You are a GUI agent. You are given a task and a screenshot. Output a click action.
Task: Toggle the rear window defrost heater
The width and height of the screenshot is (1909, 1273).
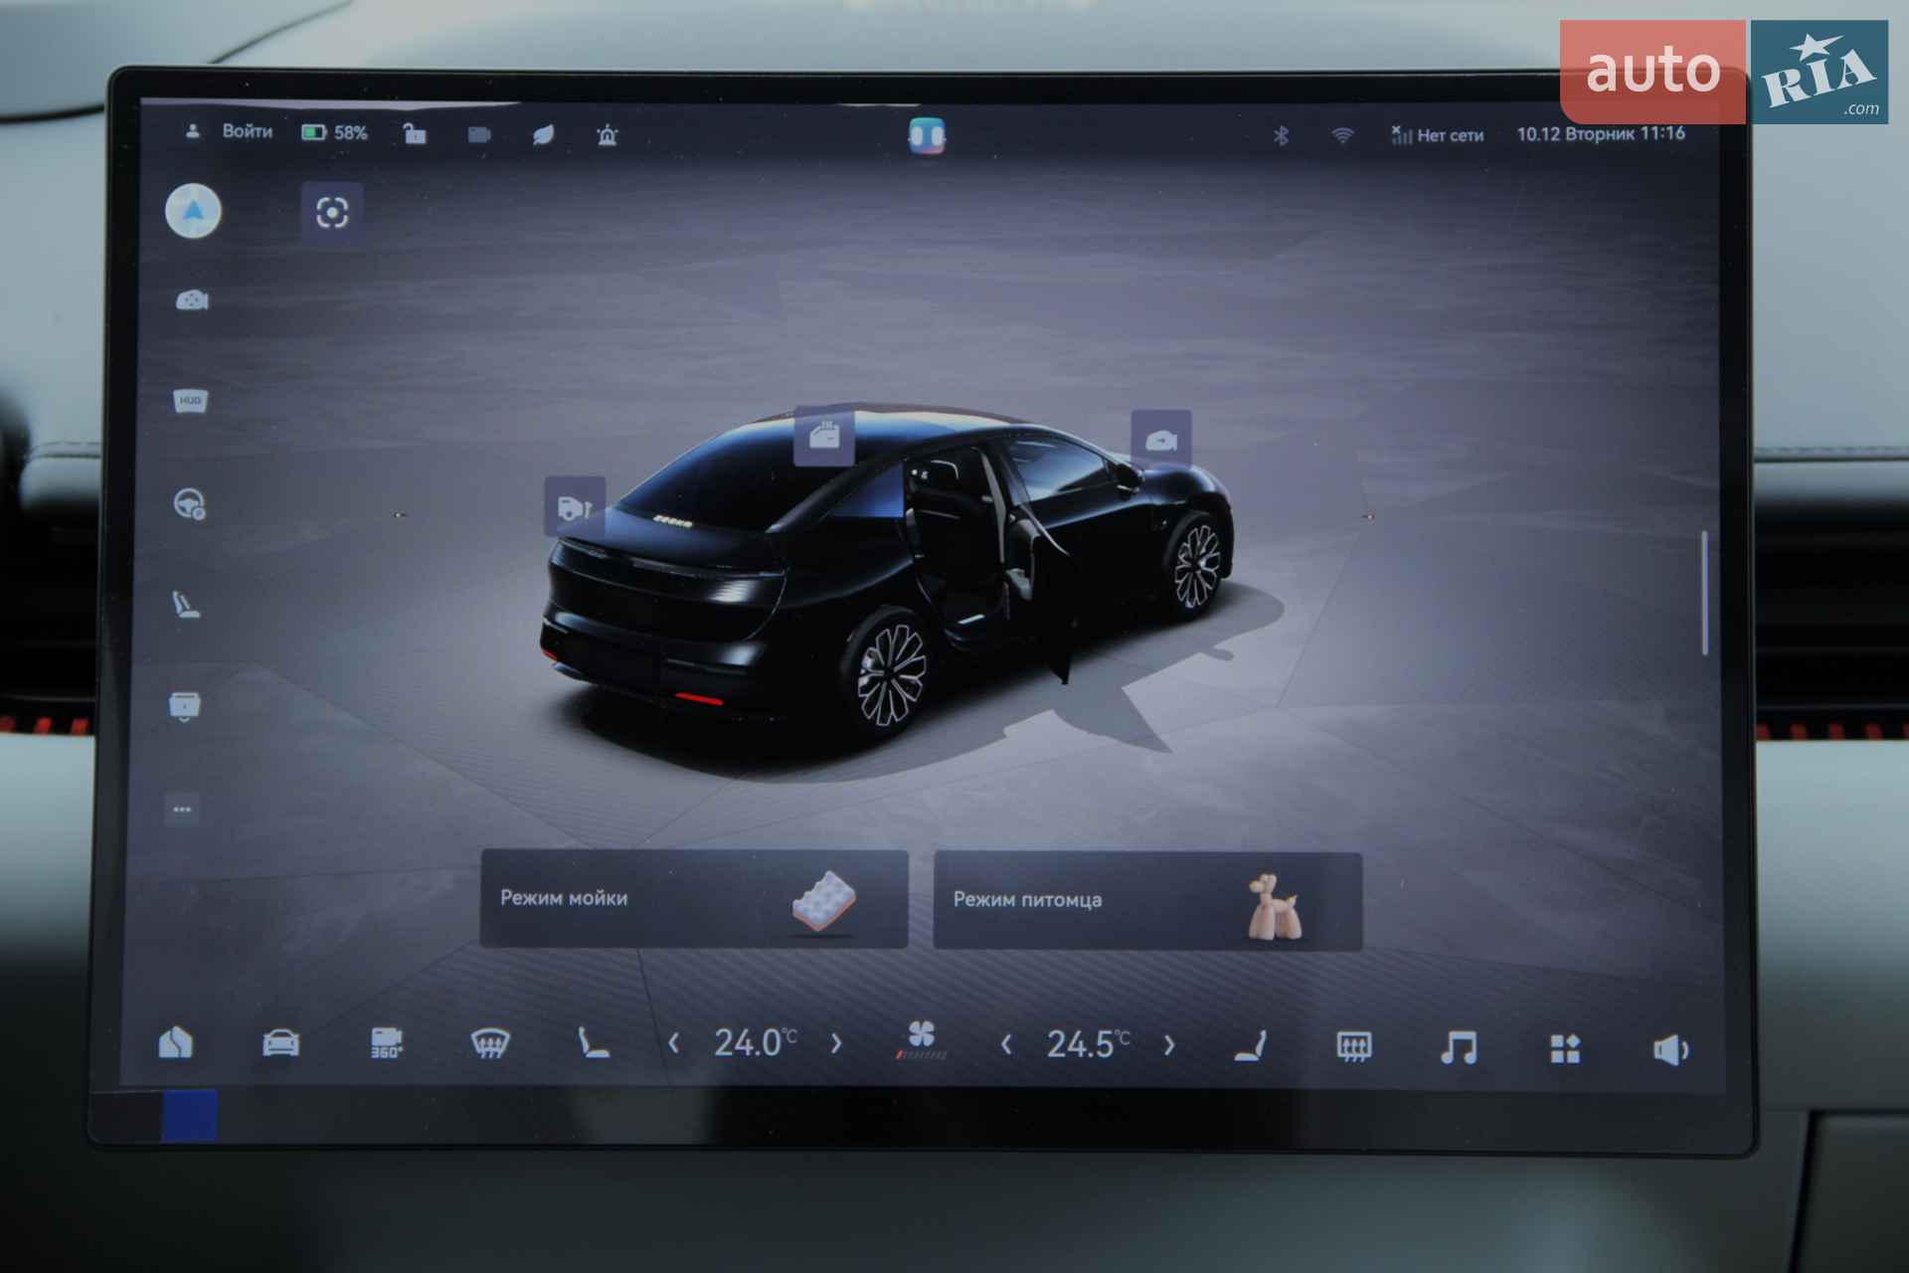1354,1046
